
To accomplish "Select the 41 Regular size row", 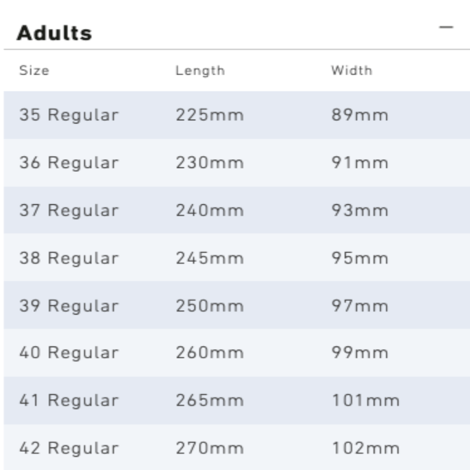I will (x=68, y=400).
